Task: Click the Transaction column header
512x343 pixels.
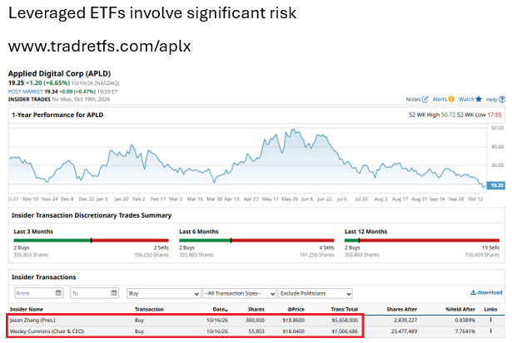Action: 149,310
